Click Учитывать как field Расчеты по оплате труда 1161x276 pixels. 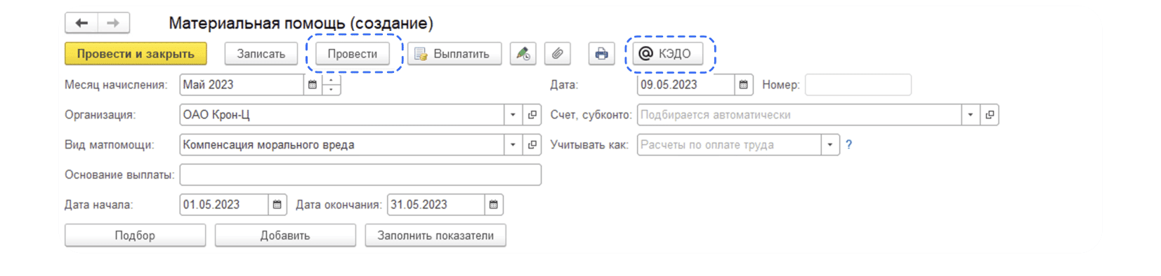(729, 145)
